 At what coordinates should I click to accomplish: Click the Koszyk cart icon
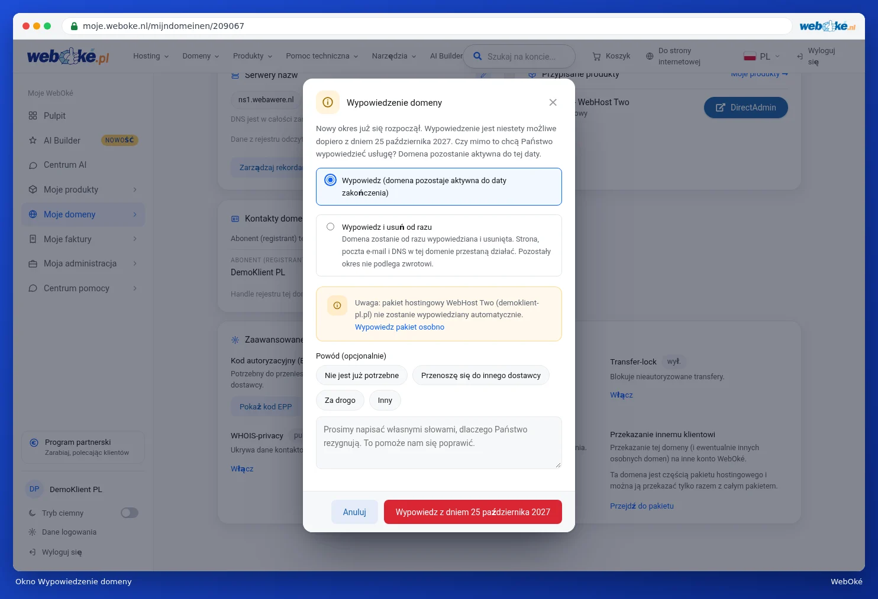[x=596, y=56]
